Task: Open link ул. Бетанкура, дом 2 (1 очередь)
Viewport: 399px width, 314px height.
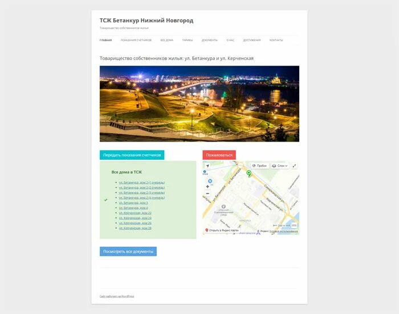Action: [x=142, y=183]
